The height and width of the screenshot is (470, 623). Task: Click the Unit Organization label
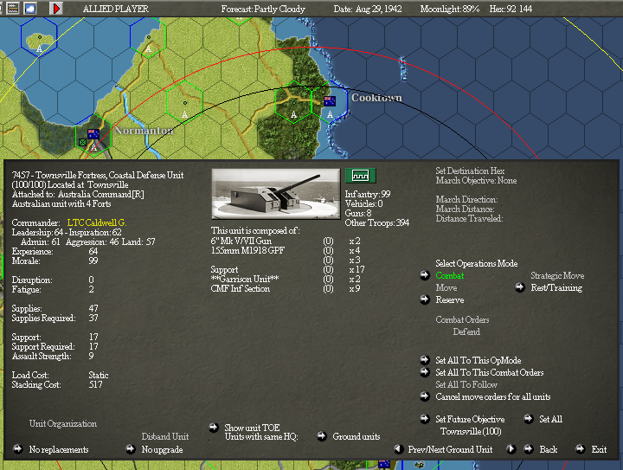click(63, 423)
